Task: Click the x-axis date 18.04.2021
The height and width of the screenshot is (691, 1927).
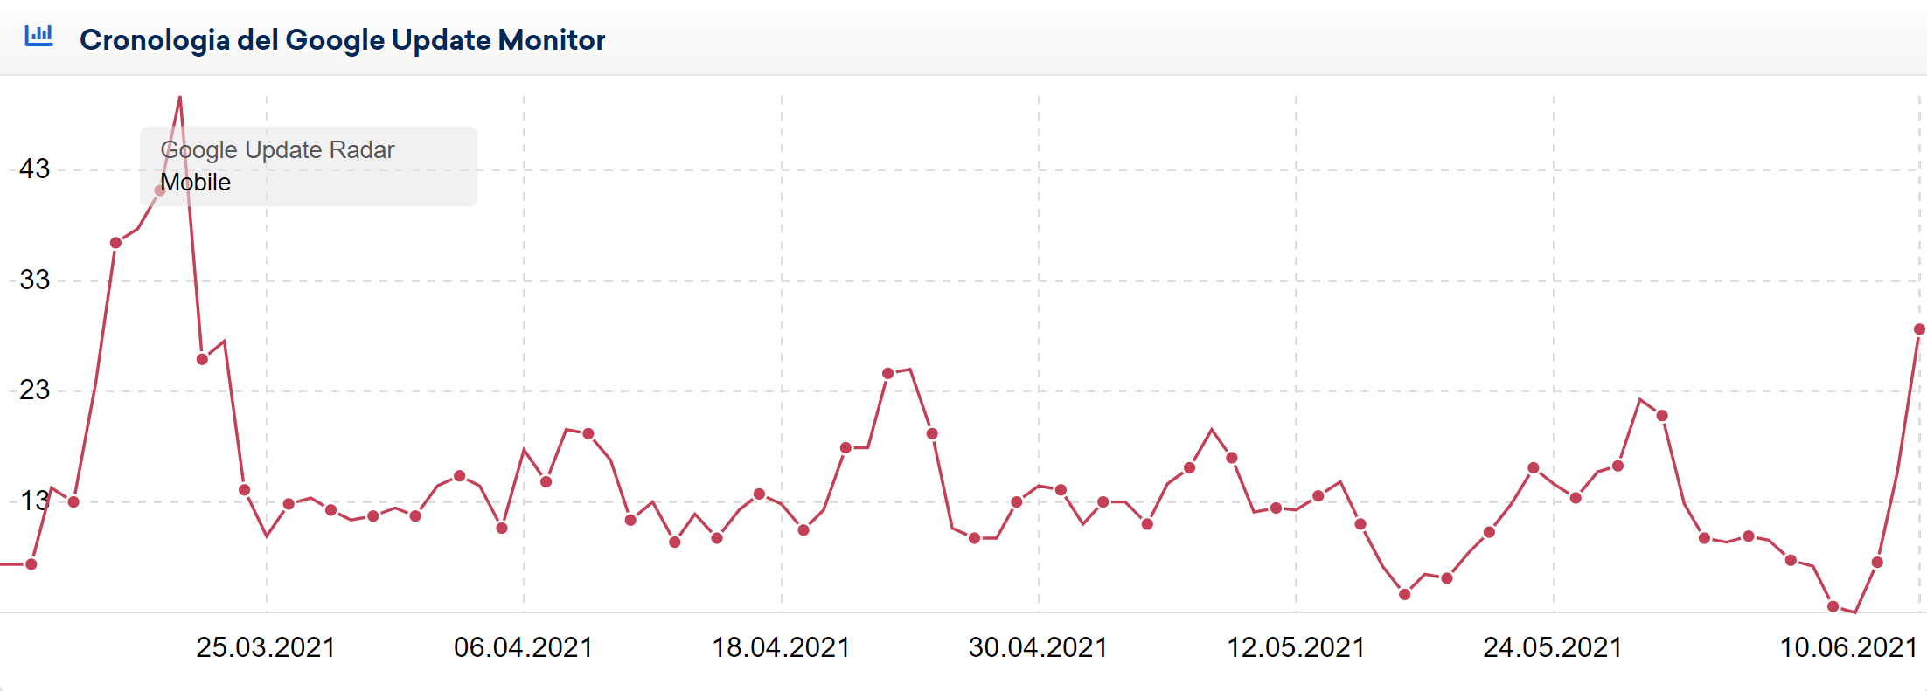Action: 781,647
